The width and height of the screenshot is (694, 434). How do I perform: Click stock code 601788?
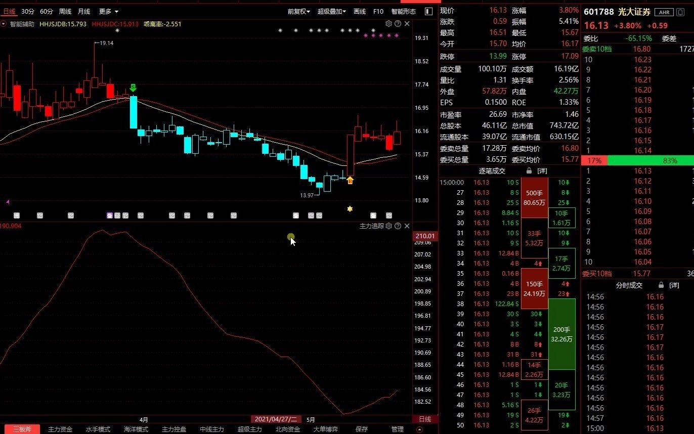coord(599,12)
